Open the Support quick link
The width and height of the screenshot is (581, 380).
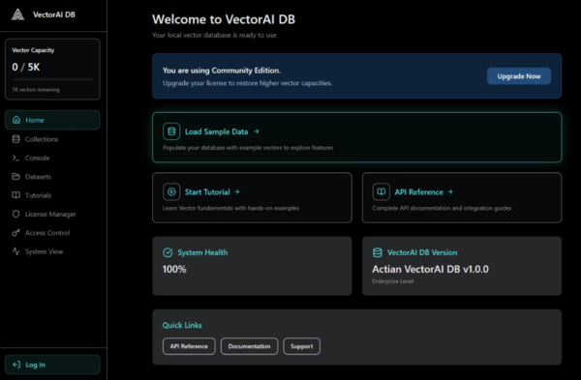301,346
